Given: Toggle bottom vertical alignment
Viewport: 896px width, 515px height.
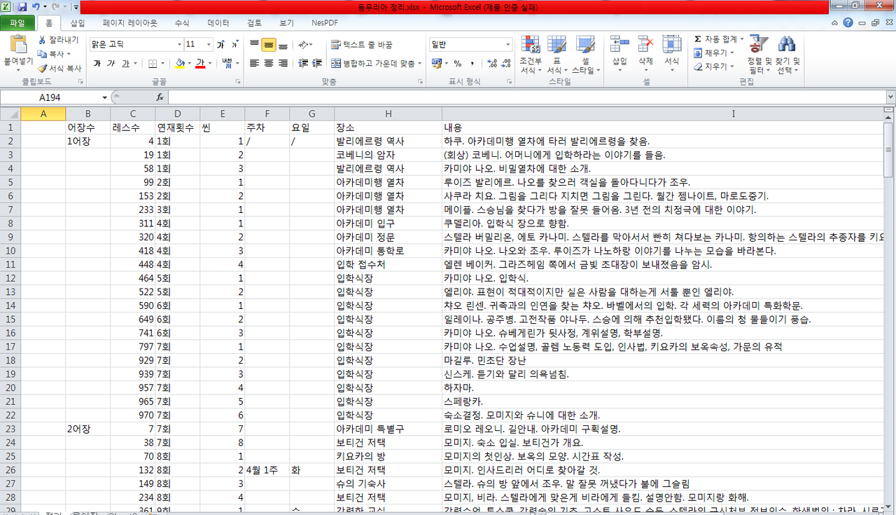Looking at the screenshot, I should pyautogui.click(x=283, y=45).
